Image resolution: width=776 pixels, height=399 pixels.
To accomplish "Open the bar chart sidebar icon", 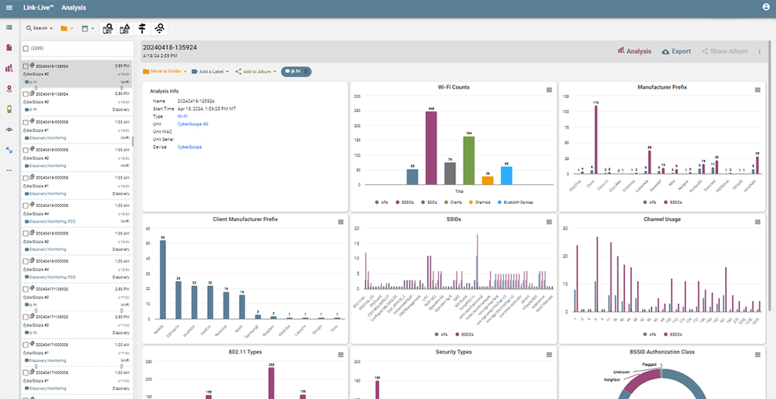I will click(9, 68).
